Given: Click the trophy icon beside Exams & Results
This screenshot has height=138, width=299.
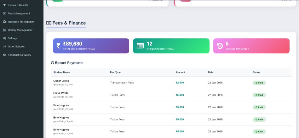Looking at the screenshot, I should pos(5,5).
